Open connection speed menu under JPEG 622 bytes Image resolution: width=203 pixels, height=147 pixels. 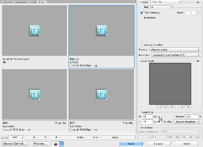(29, 130)
